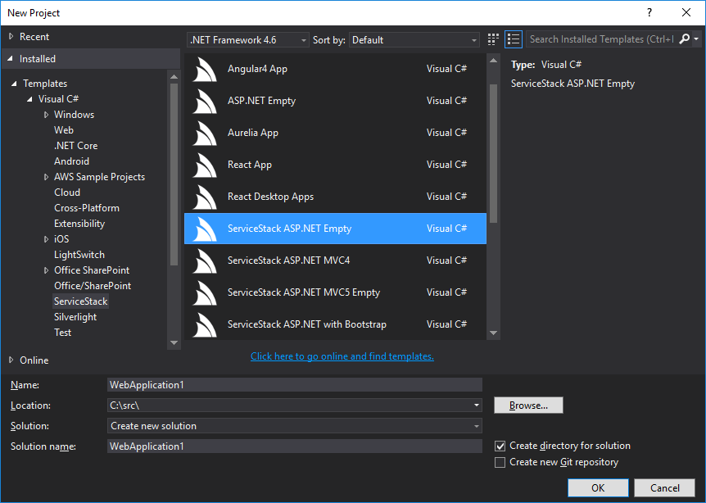Click the project Name input field
This screenshot has width=706, height=503.
click(x=295, y=385)
